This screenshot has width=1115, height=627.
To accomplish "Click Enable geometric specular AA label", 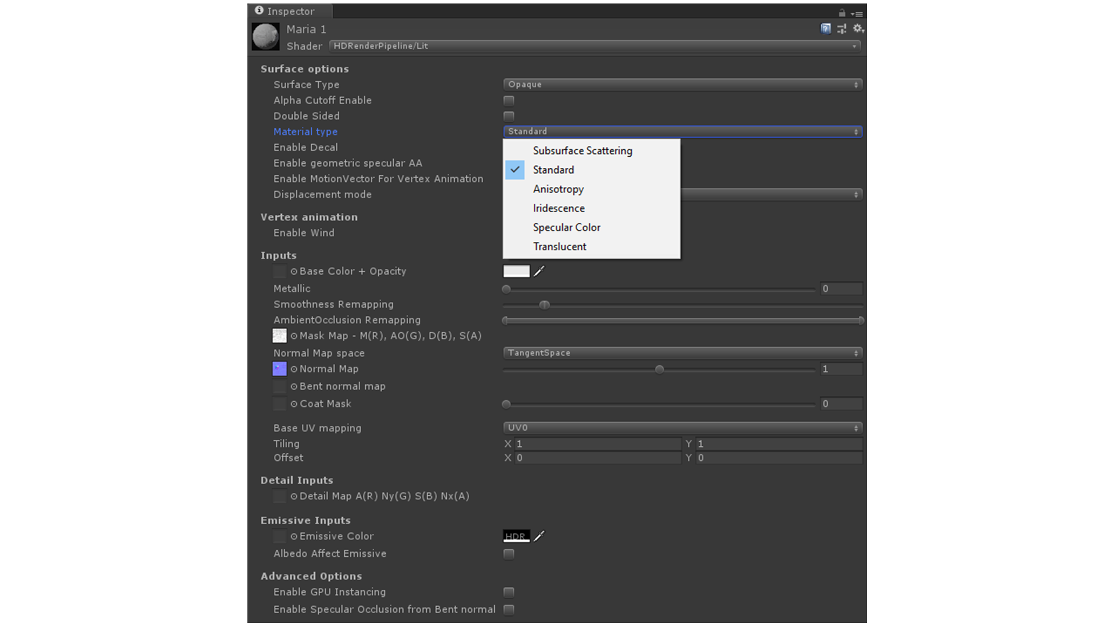I will [x=348, y=163].
